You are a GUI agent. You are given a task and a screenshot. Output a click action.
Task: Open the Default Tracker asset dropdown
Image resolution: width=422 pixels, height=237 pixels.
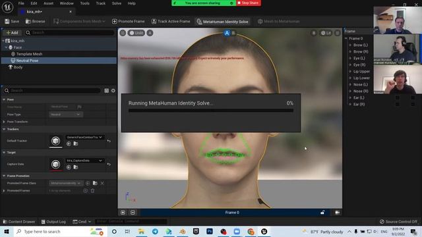pos(84,138)
